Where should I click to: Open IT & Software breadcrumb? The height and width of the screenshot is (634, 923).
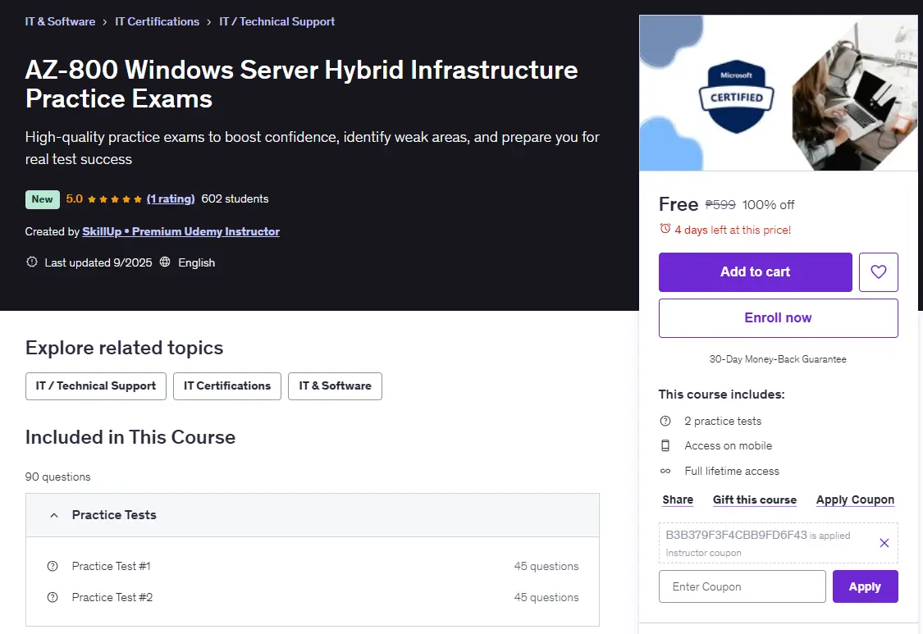click(60, 22)
